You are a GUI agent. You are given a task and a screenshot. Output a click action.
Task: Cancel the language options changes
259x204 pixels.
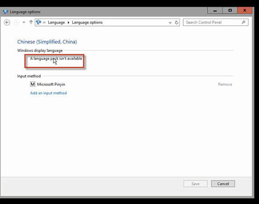(223, 184)
